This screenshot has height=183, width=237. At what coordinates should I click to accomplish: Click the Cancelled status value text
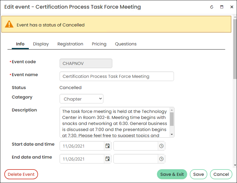(71, 88)
